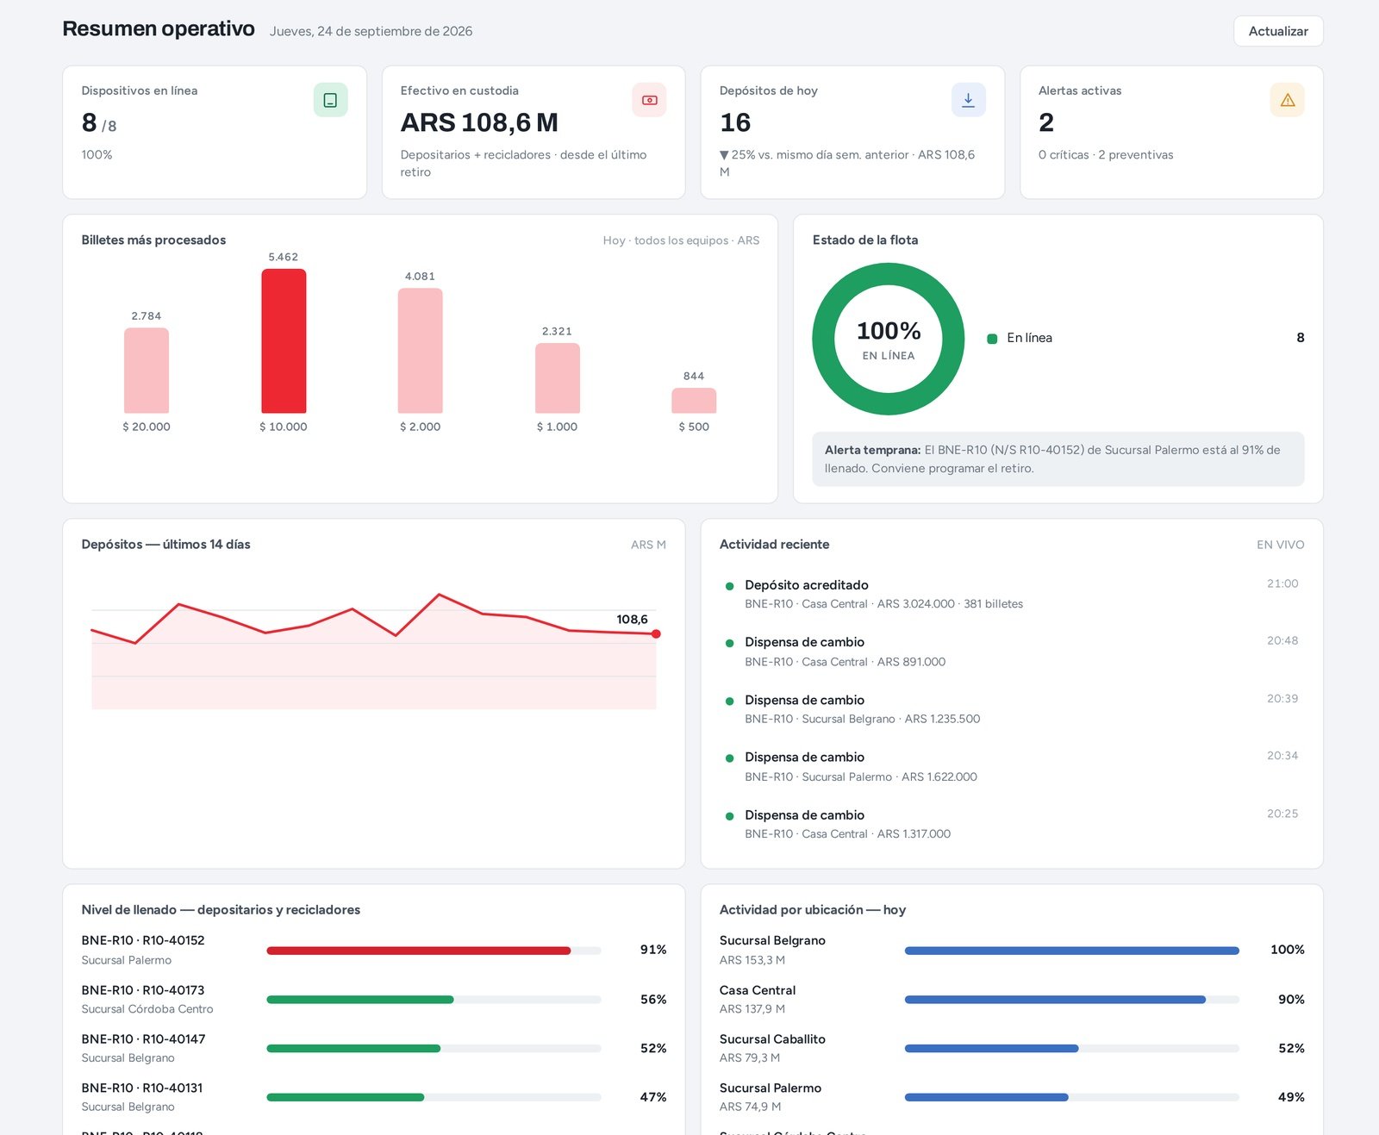Open the Dispensa de cambio entry at 20:48
Screen dimensions: 1379x1135
(1012, 652)
